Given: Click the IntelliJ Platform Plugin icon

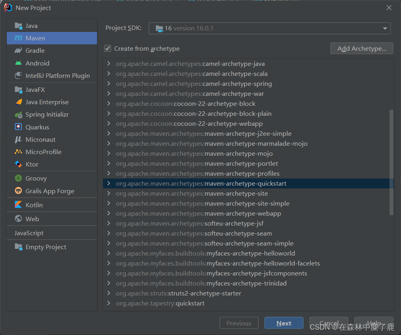Looking at the screenshot, I should coord(18,76).
